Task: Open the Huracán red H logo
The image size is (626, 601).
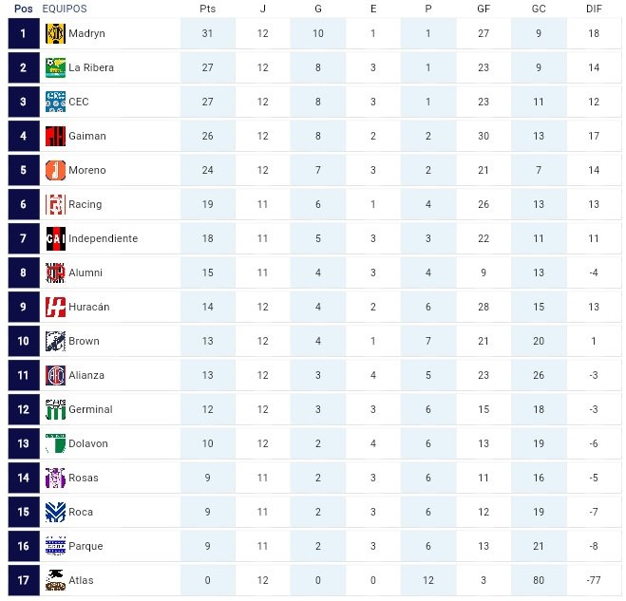Action: [55, 307]
